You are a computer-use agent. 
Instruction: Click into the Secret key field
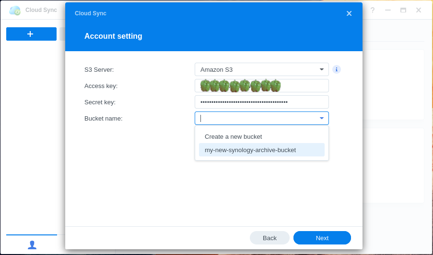point(261,102)
